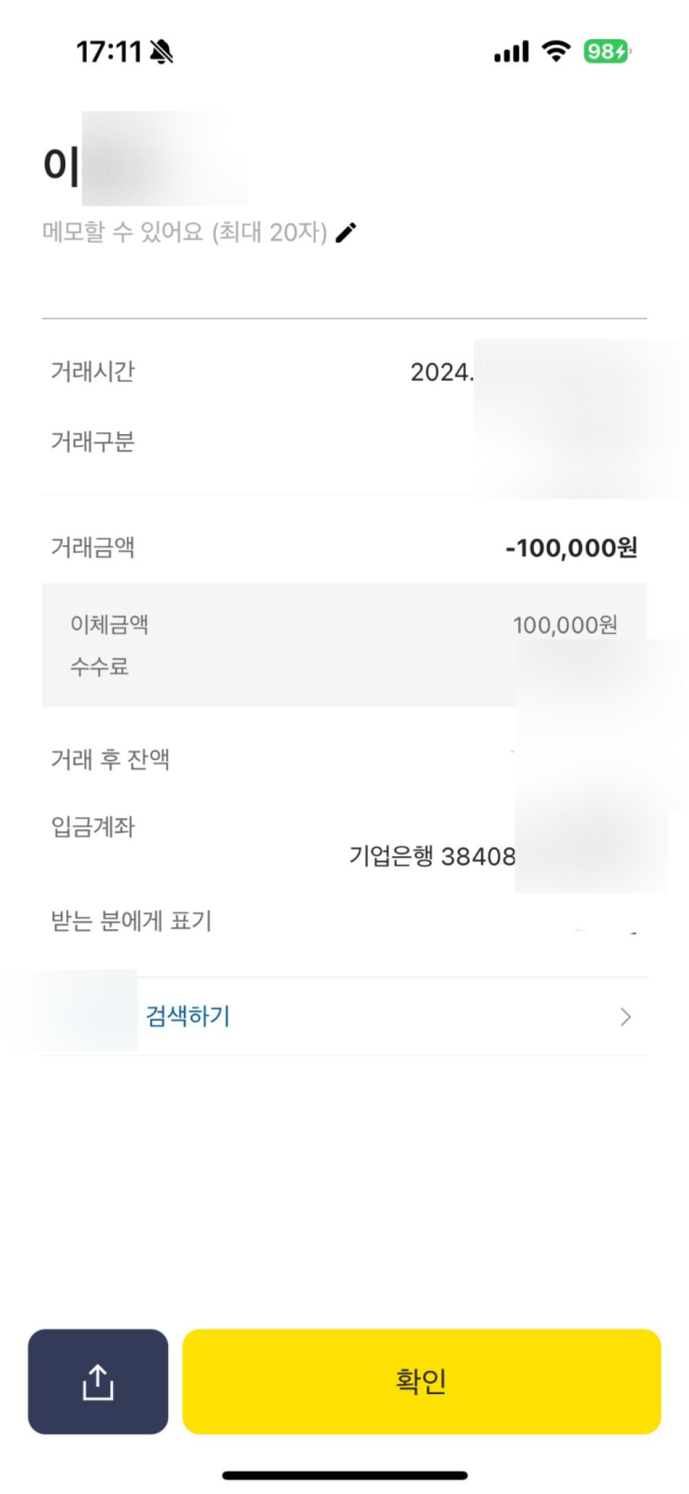Tap the 이체금액 100,000원 row
This screenshot has width=689, height=1494.
click(343, 624)
